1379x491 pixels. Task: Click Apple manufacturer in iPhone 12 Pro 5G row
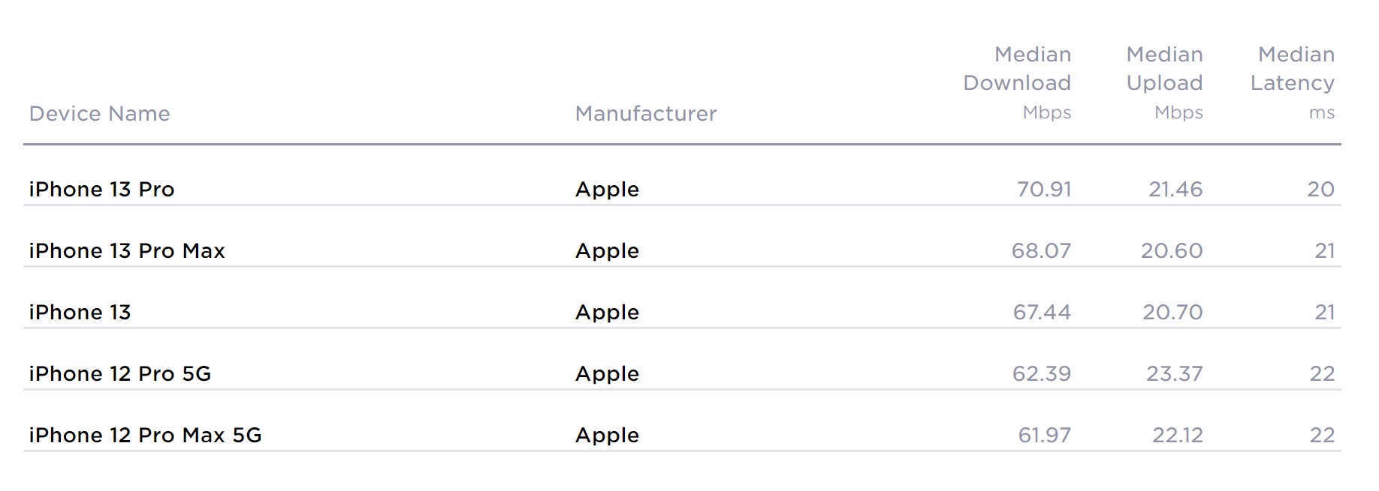point(607,374)
